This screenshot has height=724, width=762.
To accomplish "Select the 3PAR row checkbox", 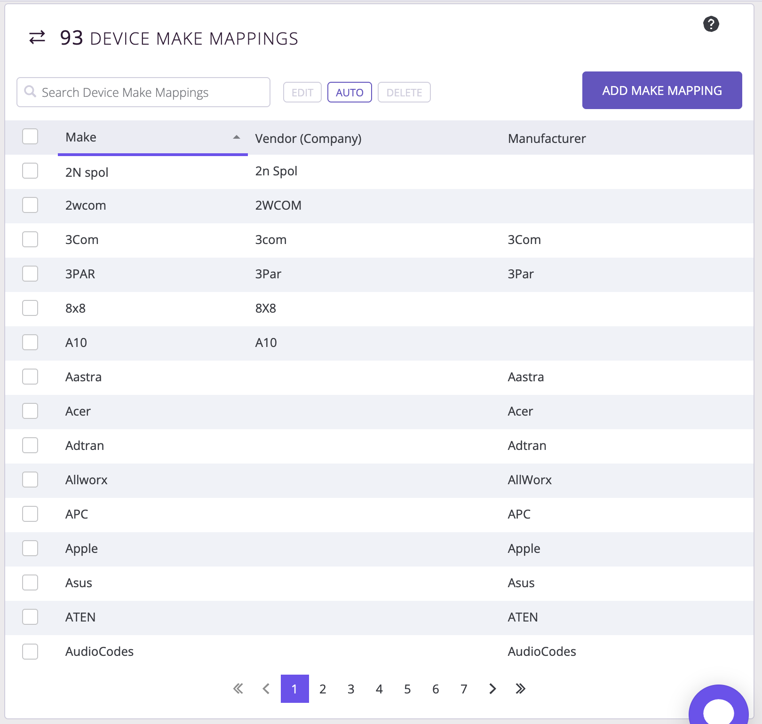I will pyautogui.click(x=30, y=274).
